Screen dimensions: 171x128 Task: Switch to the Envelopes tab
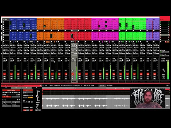[109, 86]
